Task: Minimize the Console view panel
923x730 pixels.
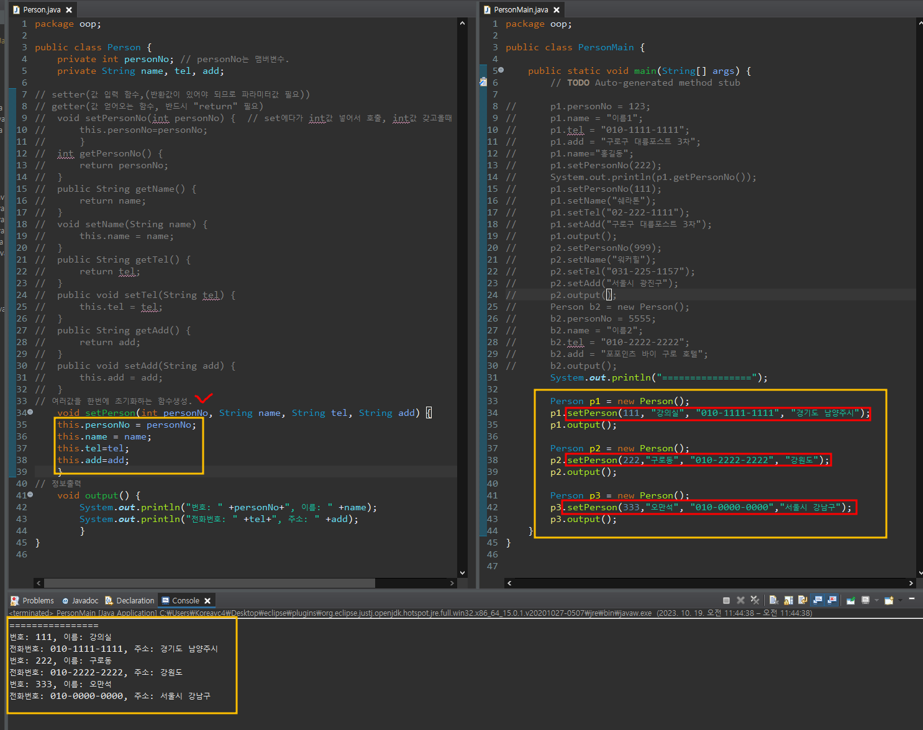Action: point(912,598)
